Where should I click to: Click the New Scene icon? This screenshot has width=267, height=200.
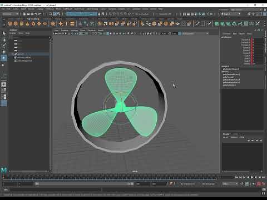[x=24, y=14]
